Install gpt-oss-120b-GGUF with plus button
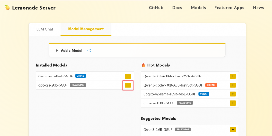 click(233, 103)
